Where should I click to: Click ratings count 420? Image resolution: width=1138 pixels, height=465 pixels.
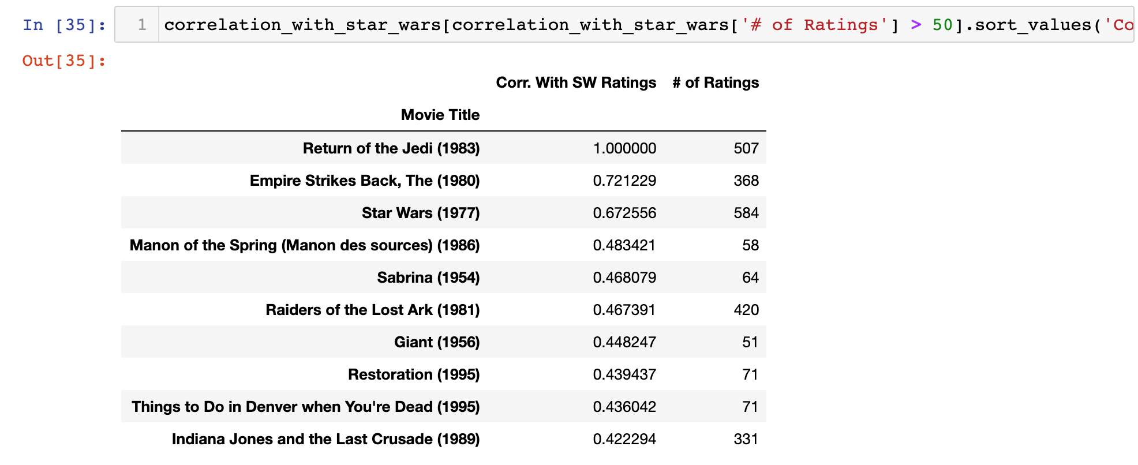click(x=746, y=310)
